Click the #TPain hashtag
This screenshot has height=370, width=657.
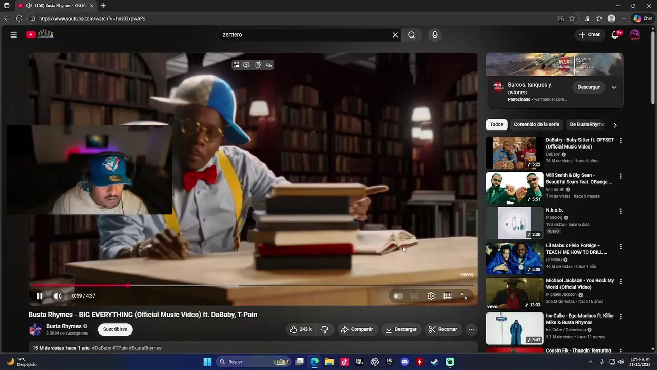pos(120,348)
